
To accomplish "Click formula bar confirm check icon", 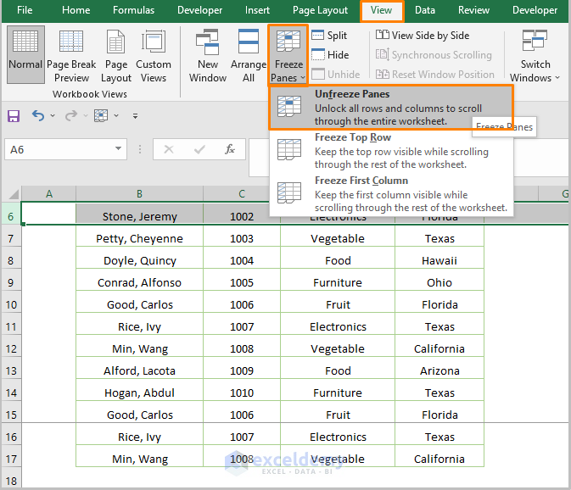I will point(199,149).
